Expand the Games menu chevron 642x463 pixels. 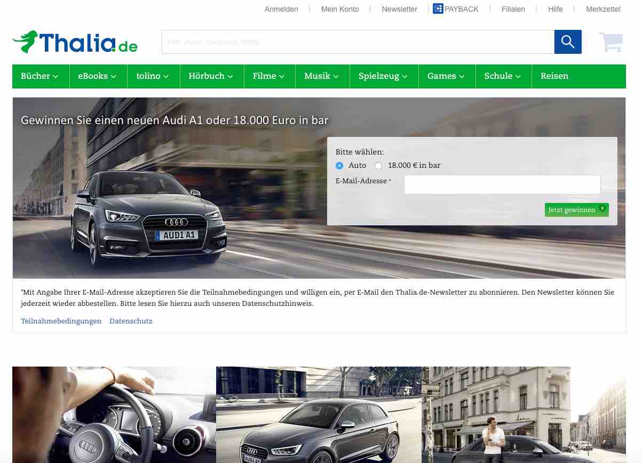click(x=462, y=77)
